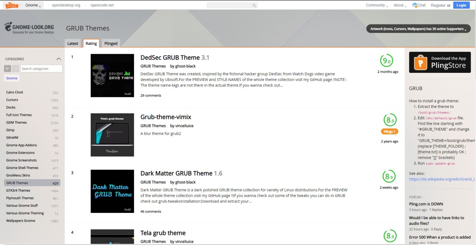This screenshot has height=245, width=476.
Task: Click the blue Login button
Action: click(461, 5)
